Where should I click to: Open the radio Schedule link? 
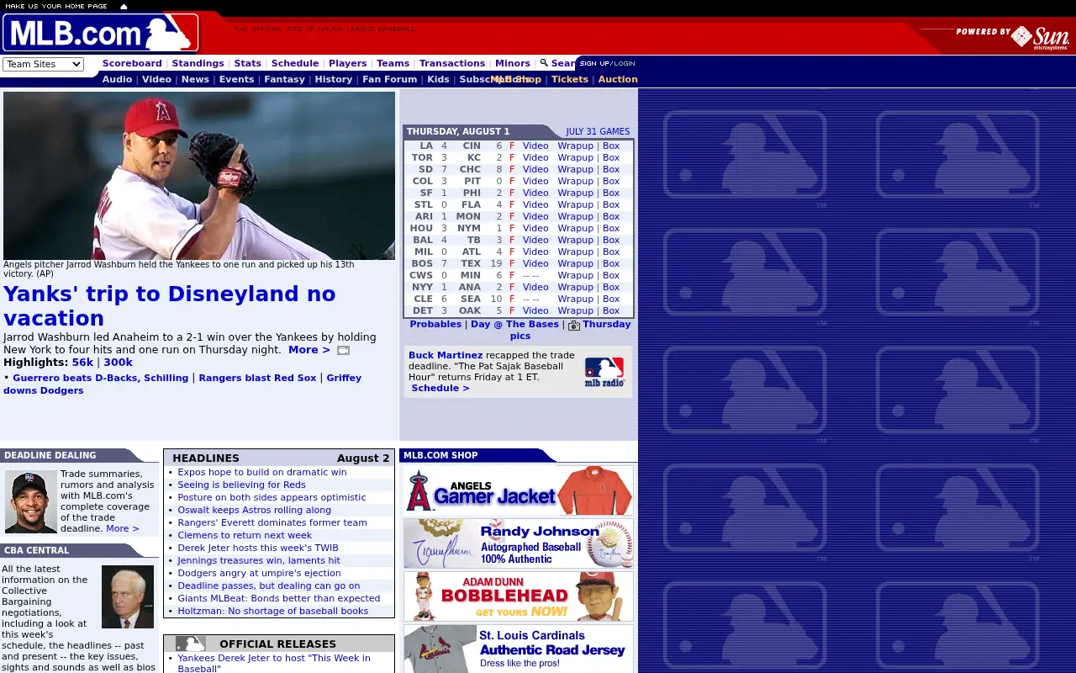tap(440, 388)
